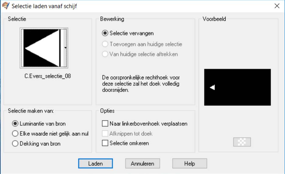Click the PaintShop Pro icon in title bar
Viewport: 285px width, 174px height.
tap(5, 6)
